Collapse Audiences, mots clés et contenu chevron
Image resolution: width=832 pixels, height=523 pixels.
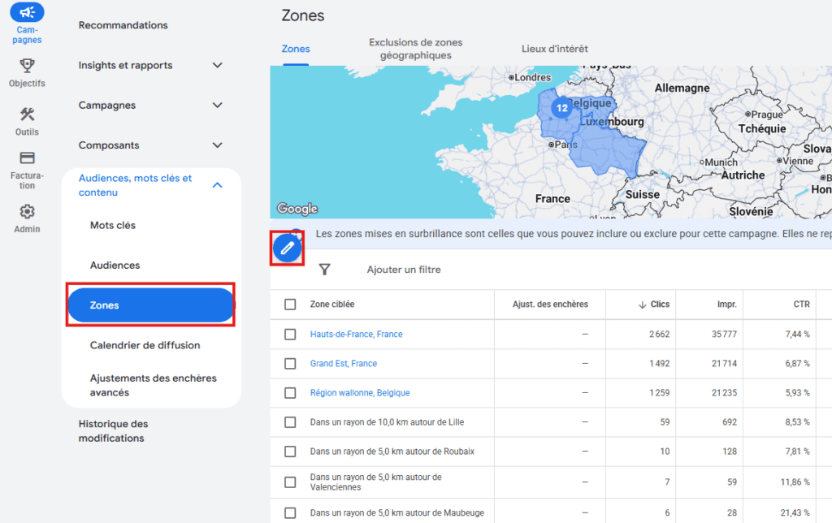(x=217, y=185)
